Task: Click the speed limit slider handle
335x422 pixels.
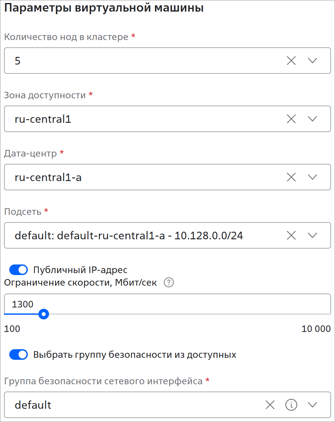Action: pos(44,314)
